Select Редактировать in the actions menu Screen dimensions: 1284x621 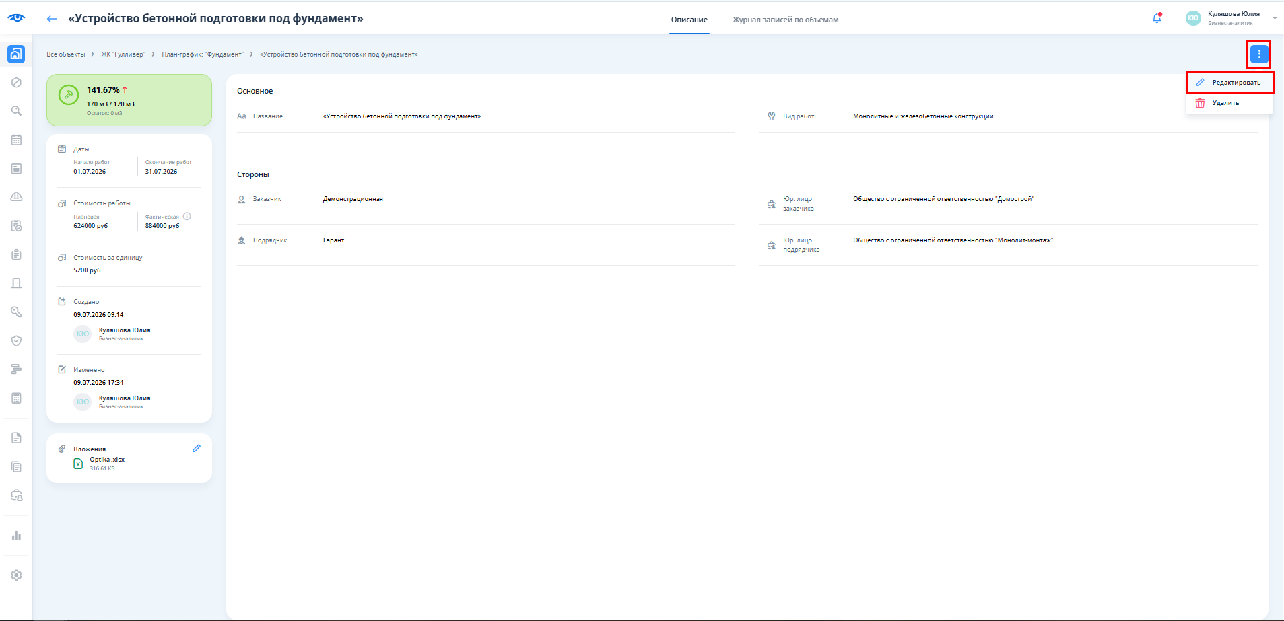tap(1229, 83)
